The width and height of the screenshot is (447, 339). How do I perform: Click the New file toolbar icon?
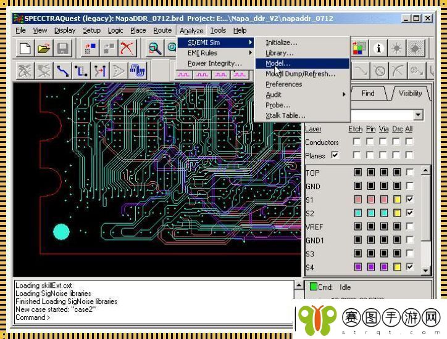pyautogui.click(x=25, y=48)
